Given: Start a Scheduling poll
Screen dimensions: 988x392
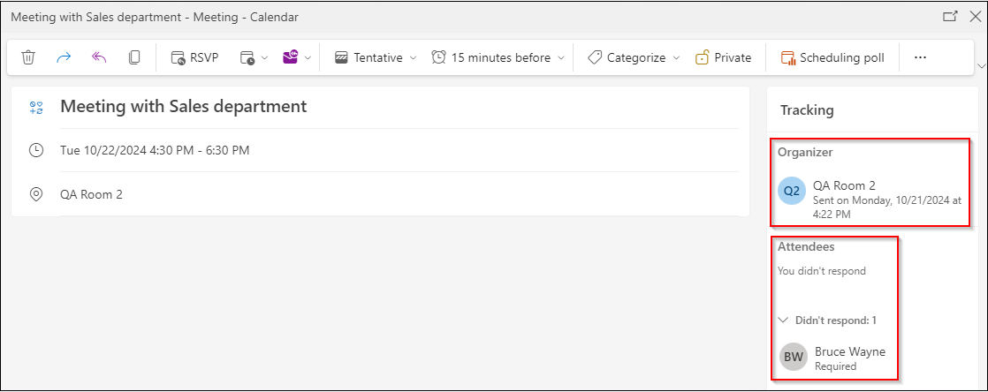Looking at the screenshot, I should (x=832, y=58).
